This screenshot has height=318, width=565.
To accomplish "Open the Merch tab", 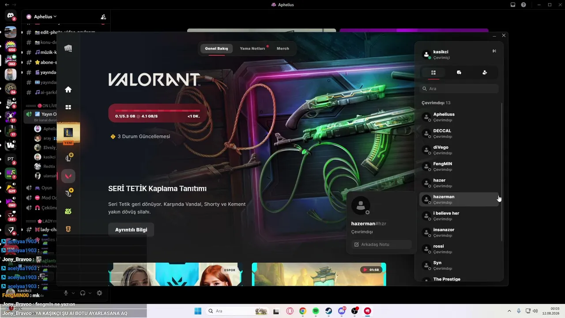I will tap(283, 48).
